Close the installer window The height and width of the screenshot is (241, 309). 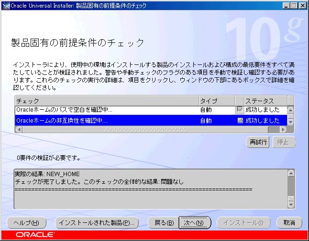tap(302, 6)
